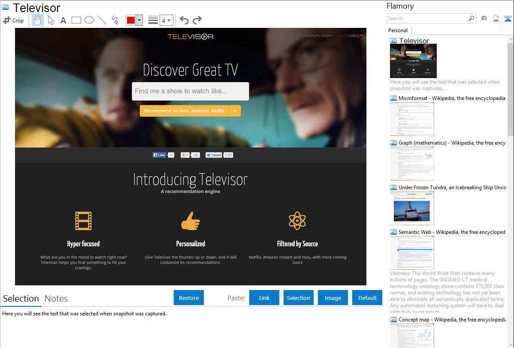
Task: Click the red color swatch
Action: click(131, 20)
